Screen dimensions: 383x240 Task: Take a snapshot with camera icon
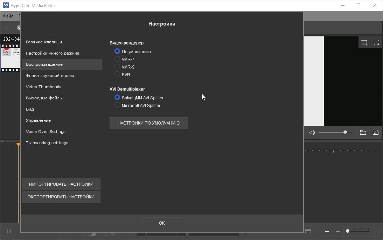pyautogui.click(x=375, y=133)
